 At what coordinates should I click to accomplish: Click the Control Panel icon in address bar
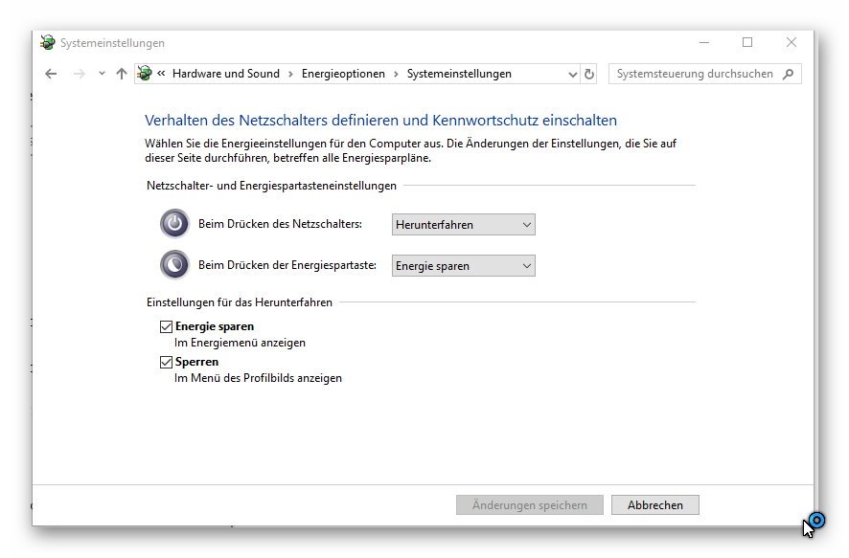click(x=144, y=73)
